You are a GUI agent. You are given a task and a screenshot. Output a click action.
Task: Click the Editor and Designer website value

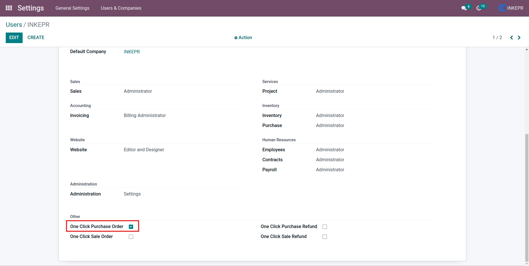pyautogui.click(x=144, y=150)
